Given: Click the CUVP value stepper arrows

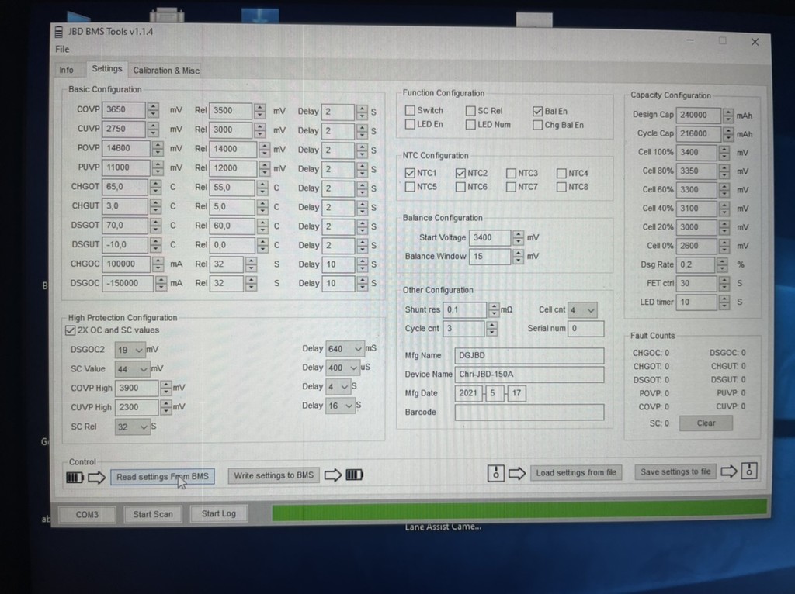Looking at the screenshot, I should click(153, 129).
